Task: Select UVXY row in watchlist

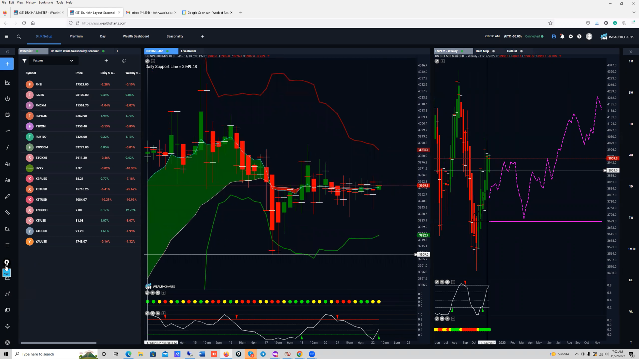Action: pos(81,168)
